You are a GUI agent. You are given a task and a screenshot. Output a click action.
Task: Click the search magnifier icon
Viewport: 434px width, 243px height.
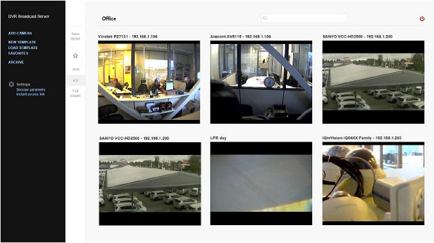[265, 18]
